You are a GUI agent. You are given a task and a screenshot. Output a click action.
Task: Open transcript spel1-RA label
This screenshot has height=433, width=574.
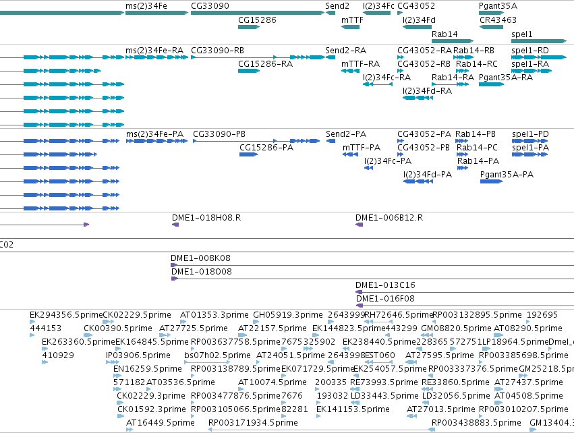[530, 63]
